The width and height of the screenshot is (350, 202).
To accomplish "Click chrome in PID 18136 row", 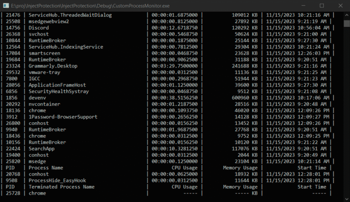I will click(37, 111).
